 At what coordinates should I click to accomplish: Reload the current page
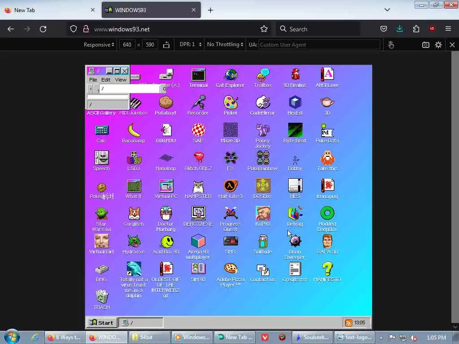click(x=43, y=29)
